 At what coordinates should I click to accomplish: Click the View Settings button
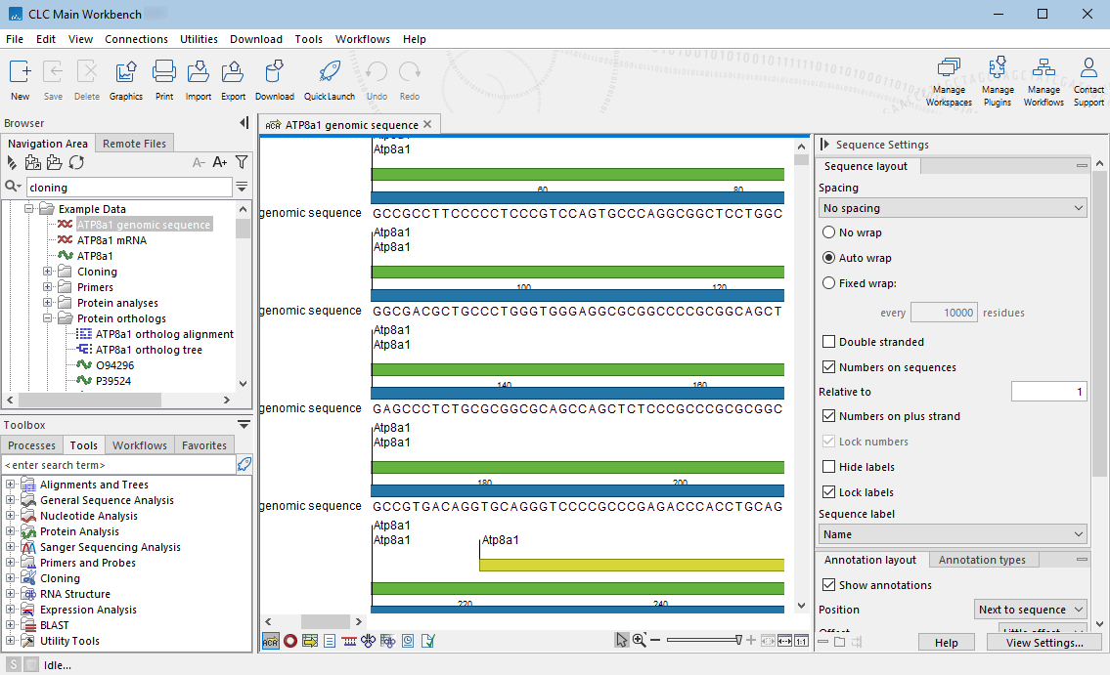point(1044,643)
